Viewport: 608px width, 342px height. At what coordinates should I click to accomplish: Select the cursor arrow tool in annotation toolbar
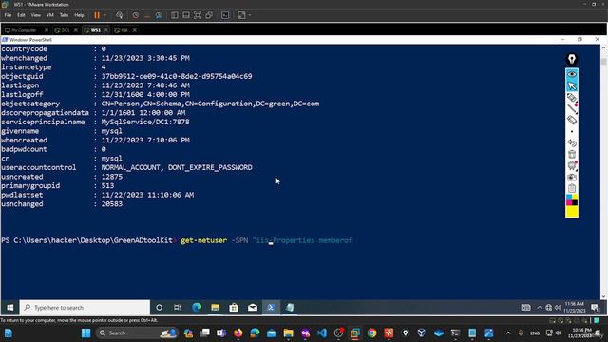pos(572,85)
